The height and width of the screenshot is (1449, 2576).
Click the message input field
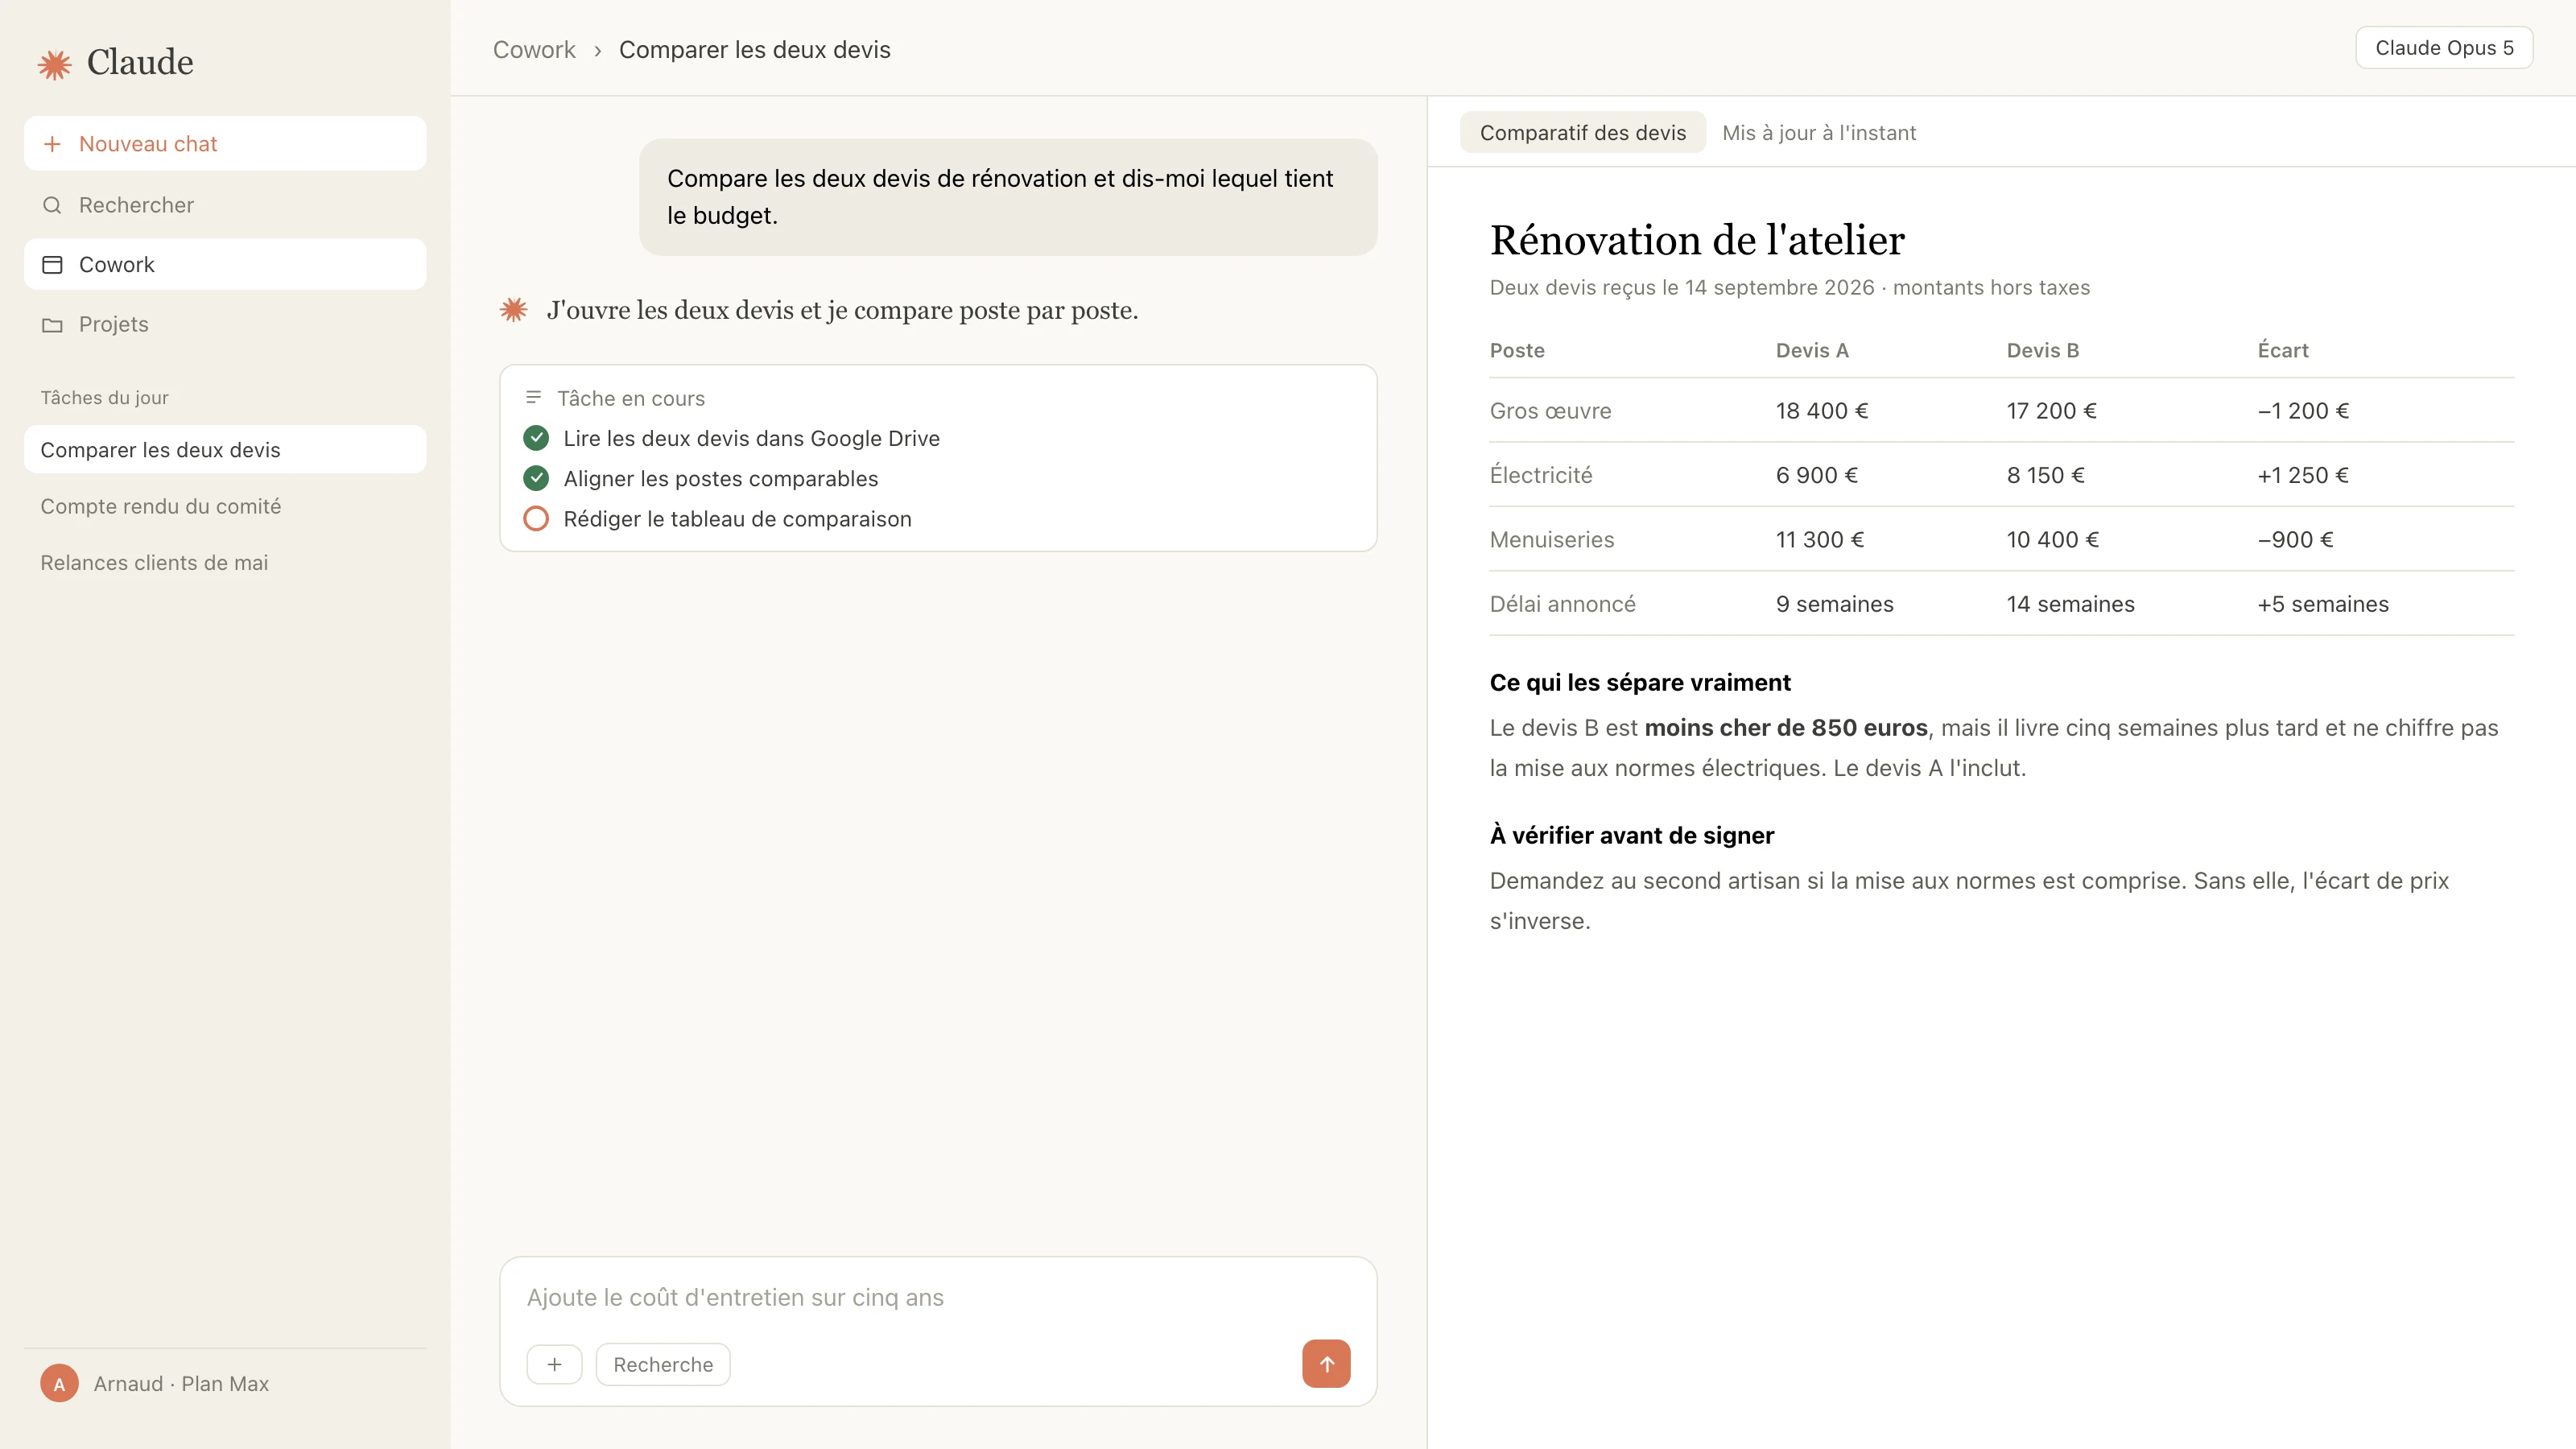click(938, 1298)
